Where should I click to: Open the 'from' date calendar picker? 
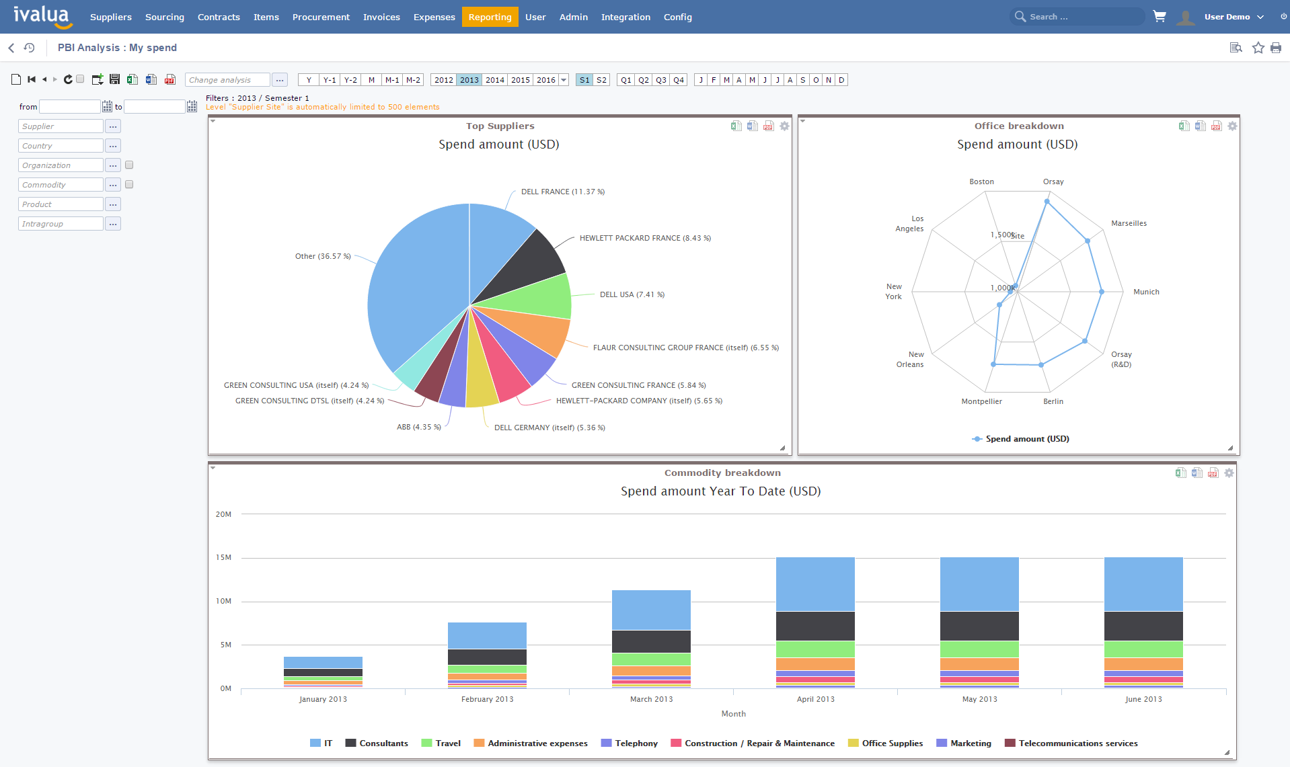pos(107,106)
